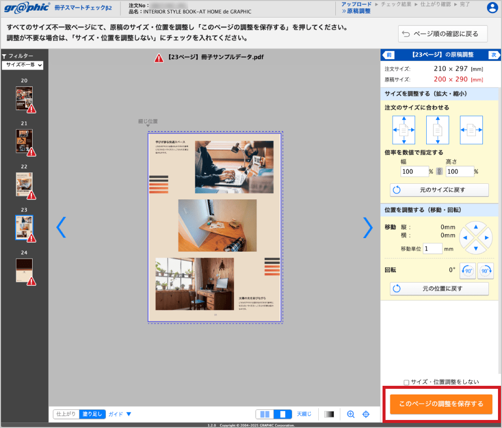
Task: Click the fit-to-height icon
Action: 437,130
